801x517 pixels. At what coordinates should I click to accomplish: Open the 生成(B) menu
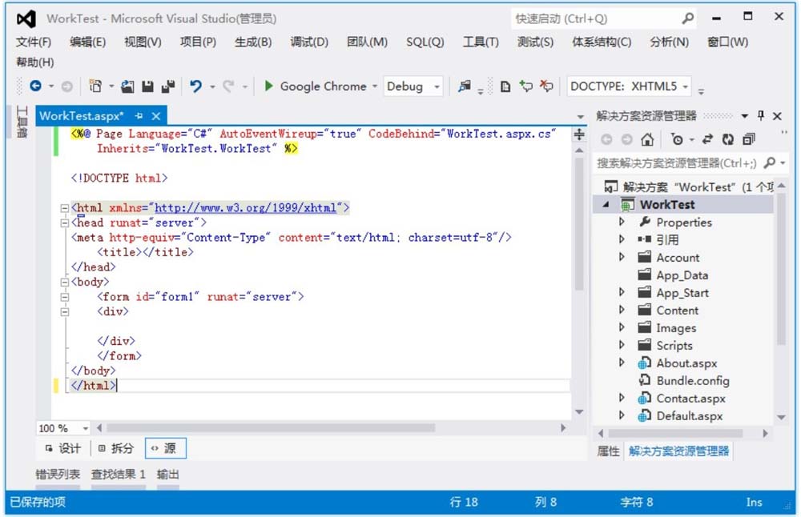[x=253, y=42]
